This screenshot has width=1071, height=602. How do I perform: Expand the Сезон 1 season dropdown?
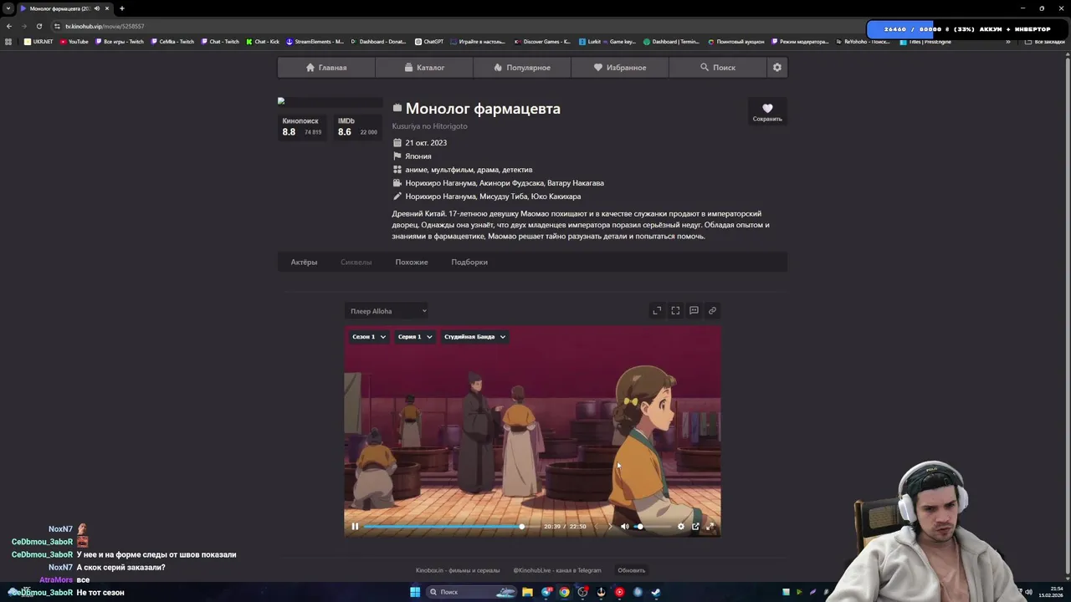click(x=368, y=336)
